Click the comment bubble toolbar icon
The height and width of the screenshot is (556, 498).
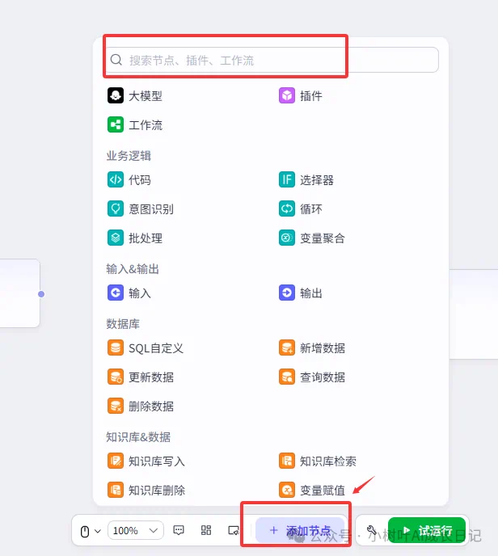point(179,530)
